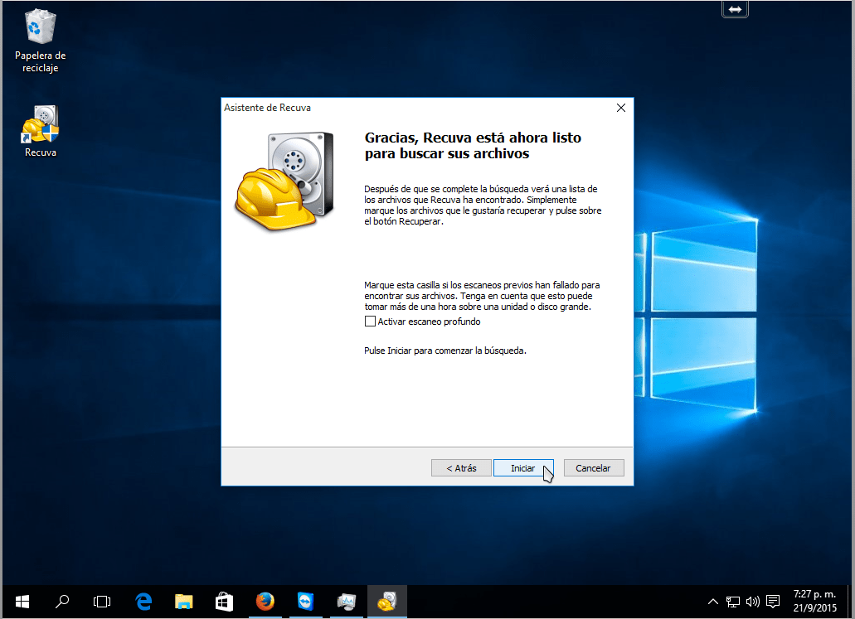Open Task View on the taskbar
The height and width of the screenshot is (619, 855).
click(x=102, y=602)
